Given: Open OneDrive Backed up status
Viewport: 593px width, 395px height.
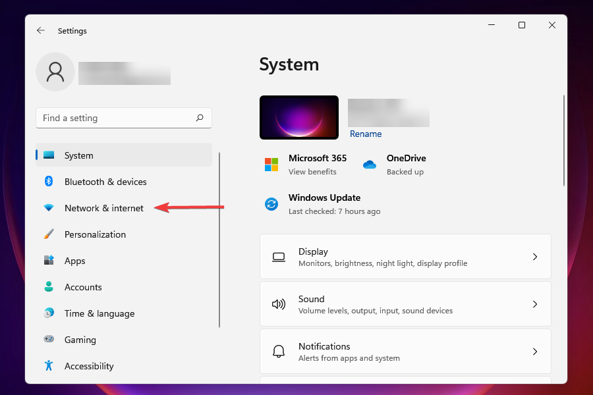Looking at the screenshot, I should coord(405,172).
